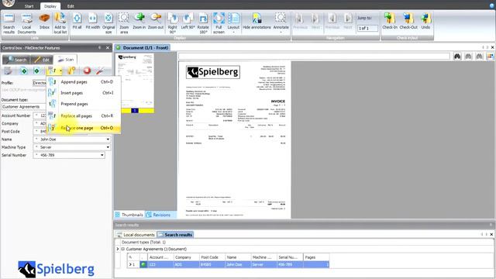Screen dimensions: 496x279
Task: Click the red stop scan icon
Action: click(x=87, y=71)
